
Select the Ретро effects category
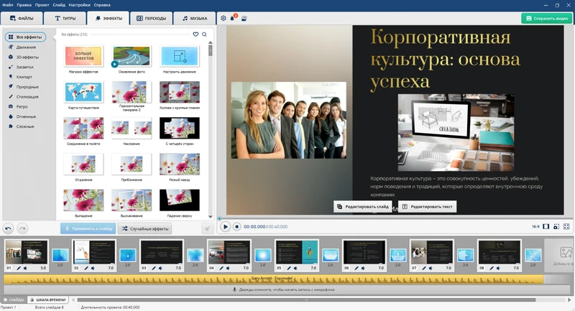(22, 106)
